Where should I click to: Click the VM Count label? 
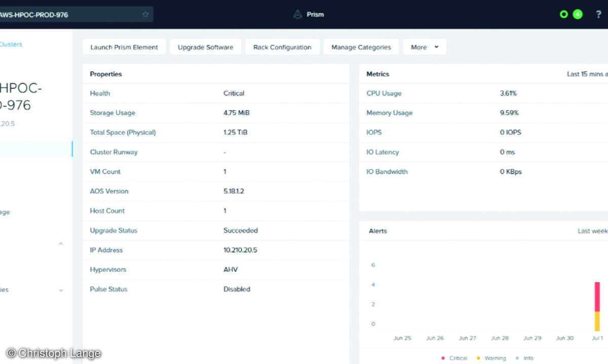pyautogui.click(x=105, y=172)
